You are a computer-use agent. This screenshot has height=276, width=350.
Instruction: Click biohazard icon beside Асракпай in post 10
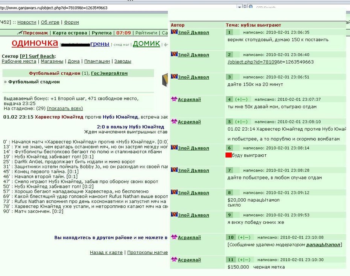pyautogui.click(x=174, y=237)
